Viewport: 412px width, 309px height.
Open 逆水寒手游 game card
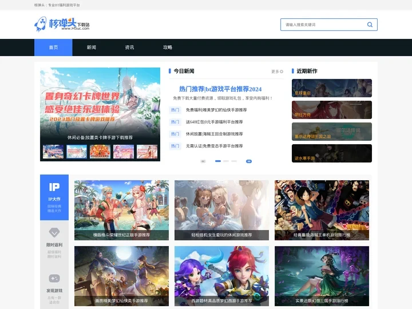coord(332,153)
